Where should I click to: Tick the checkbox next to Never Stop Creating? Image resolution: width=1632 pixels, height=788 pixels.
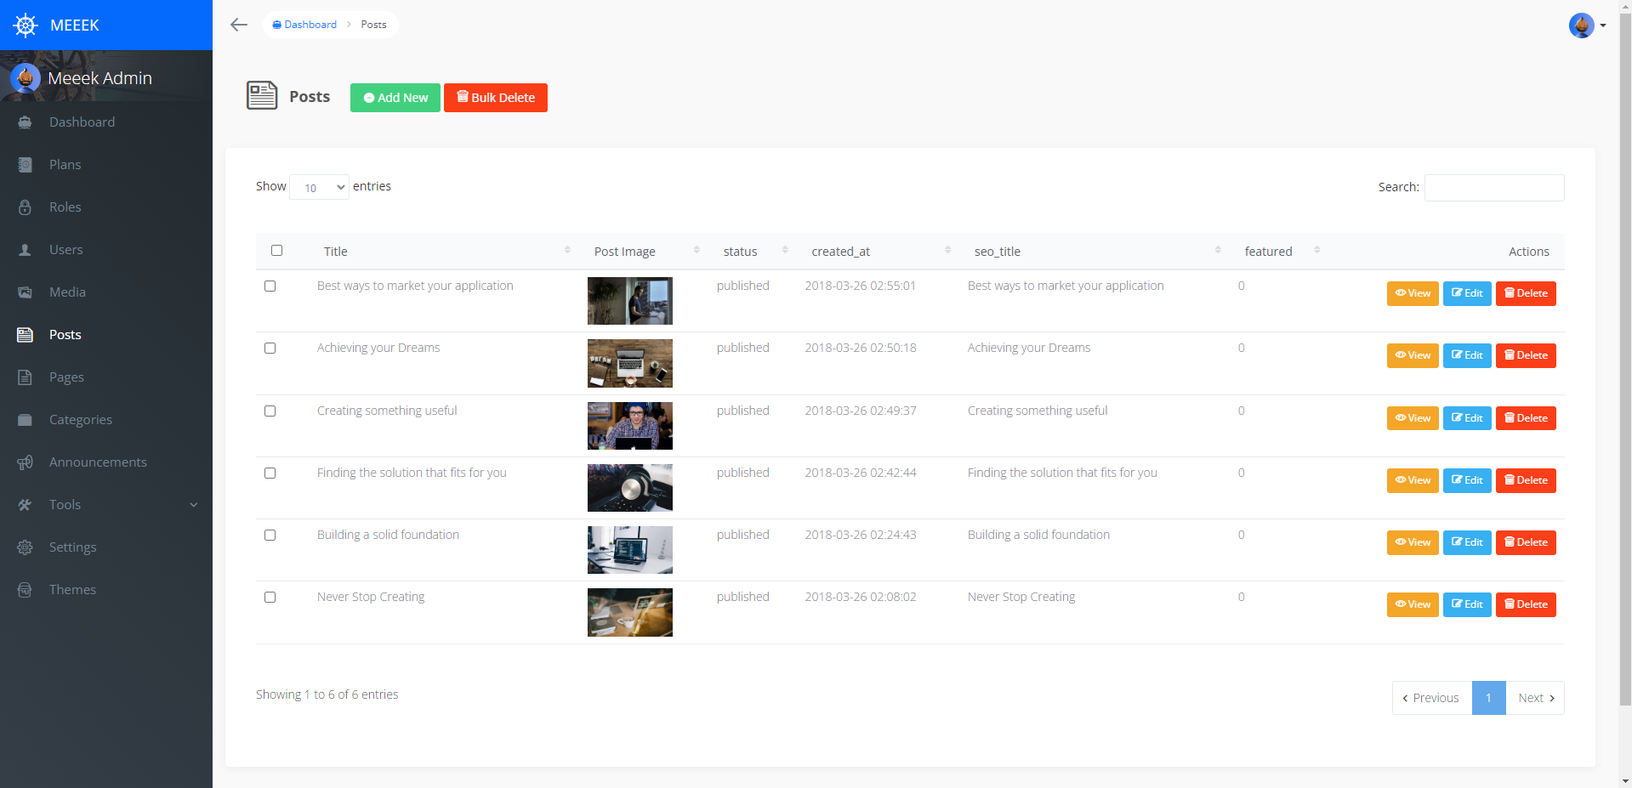(270, 597)
